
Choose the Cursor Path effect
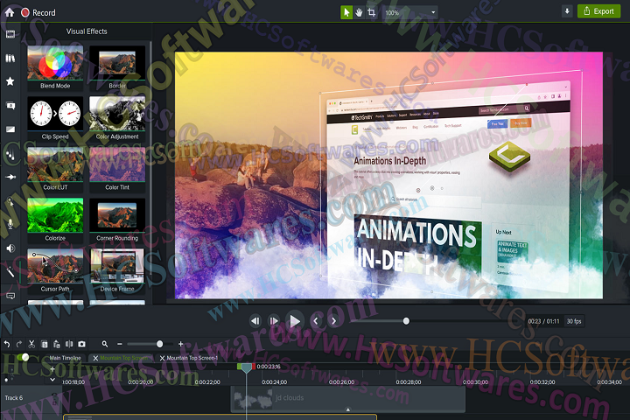coord(55,271)
